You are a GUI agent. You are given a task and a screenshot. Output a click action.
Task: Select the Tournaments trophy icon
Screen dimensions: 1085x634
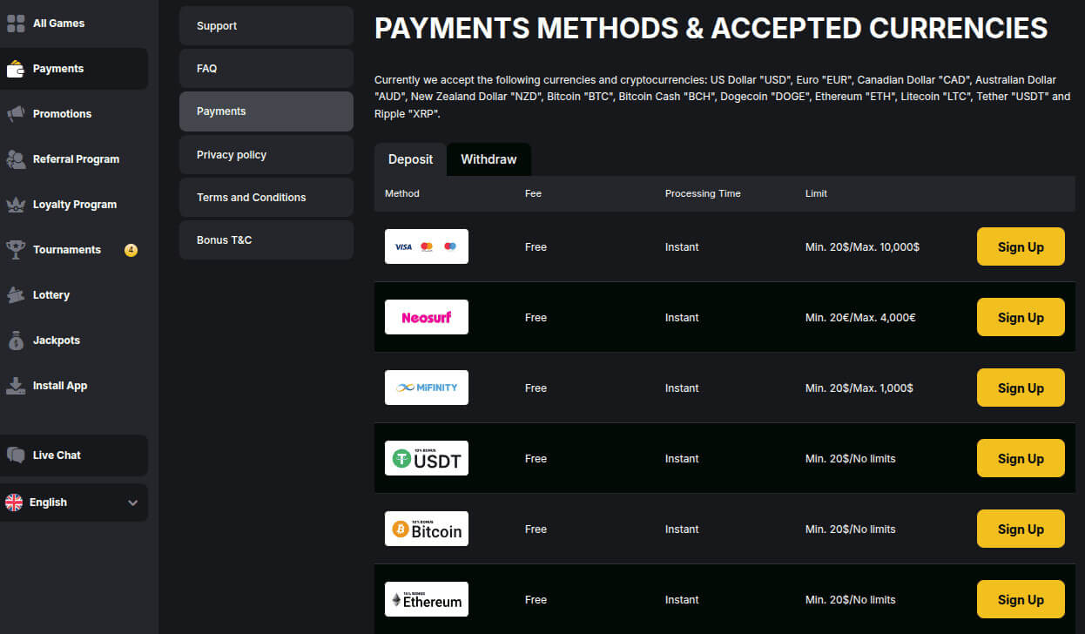click(16, 249)
